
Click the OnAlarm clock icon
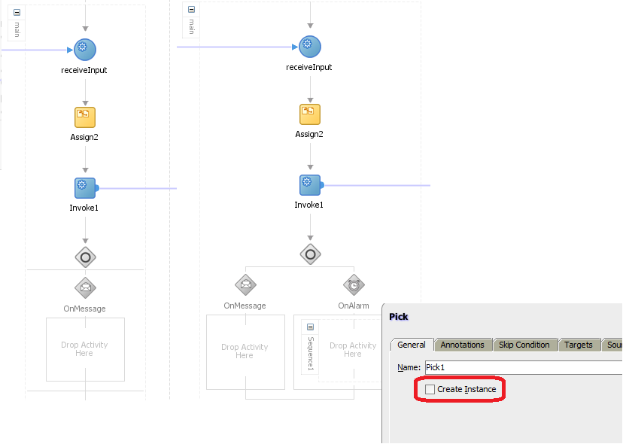(354, 285)
